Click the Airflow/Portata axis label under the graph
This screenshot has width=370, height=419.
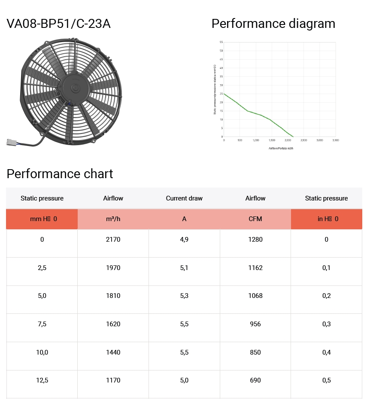pyautogui.click(x=281, y=148)
